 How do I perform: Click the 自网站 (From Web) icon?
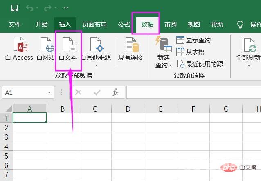pos(46,49)
